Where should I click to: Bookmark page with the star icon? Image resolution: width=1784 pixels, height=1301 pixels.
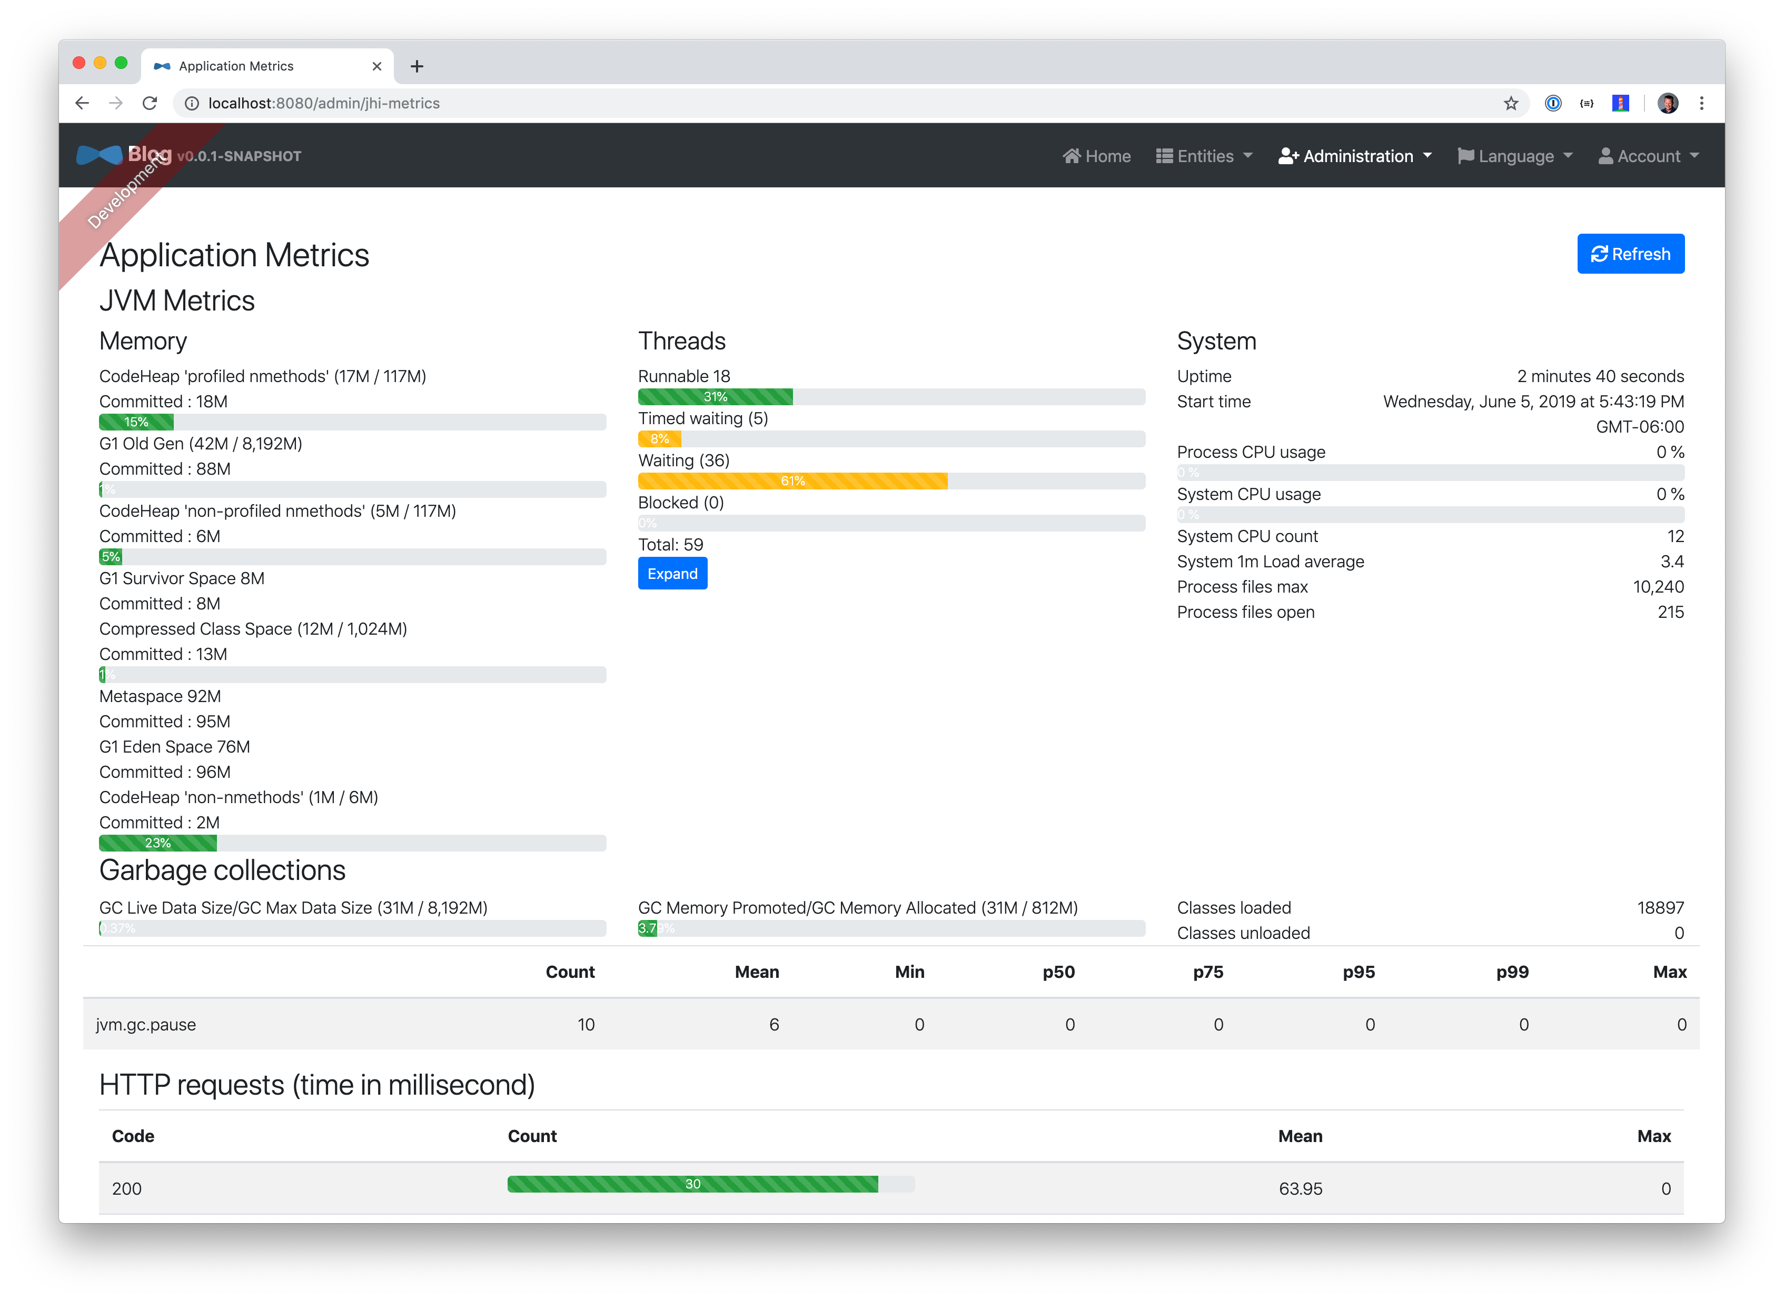(1511, 103)
